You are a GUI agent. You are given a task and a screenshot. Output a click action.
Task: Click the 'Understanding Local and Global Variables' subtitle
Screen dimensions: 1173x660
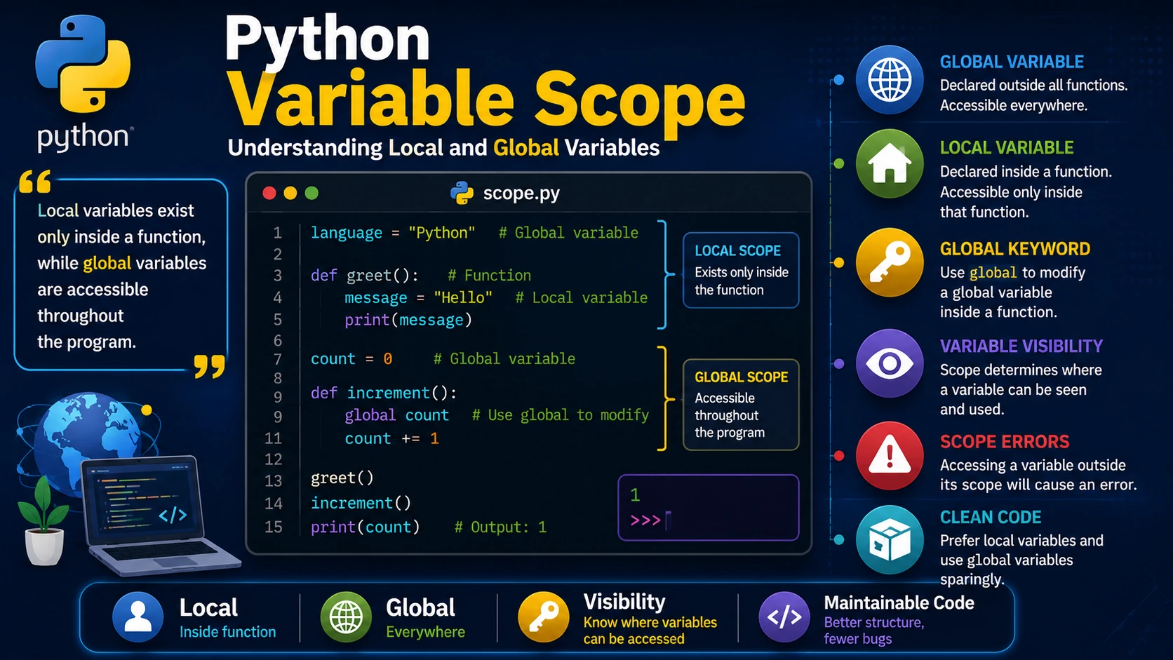tap(443, 148)
